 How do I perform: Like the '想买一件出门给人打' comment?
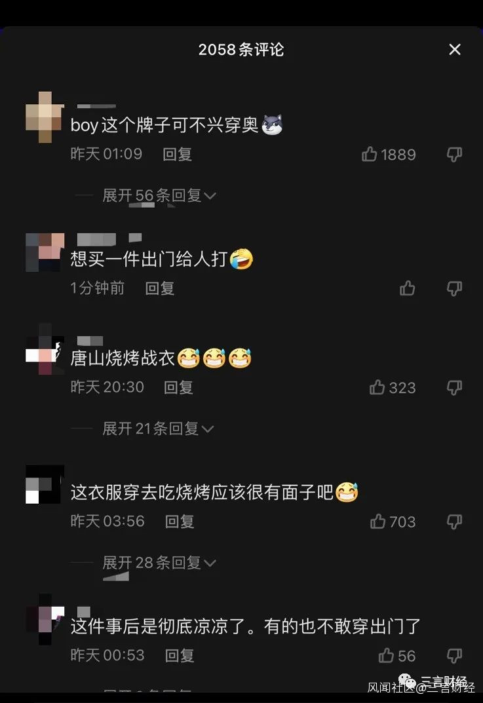407,288
